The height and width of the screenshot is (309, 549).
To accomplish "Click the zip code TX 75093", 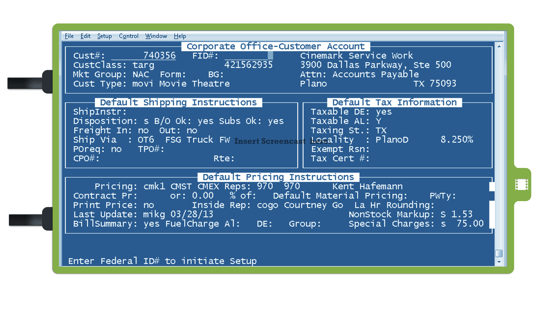I will pos(435,84).
